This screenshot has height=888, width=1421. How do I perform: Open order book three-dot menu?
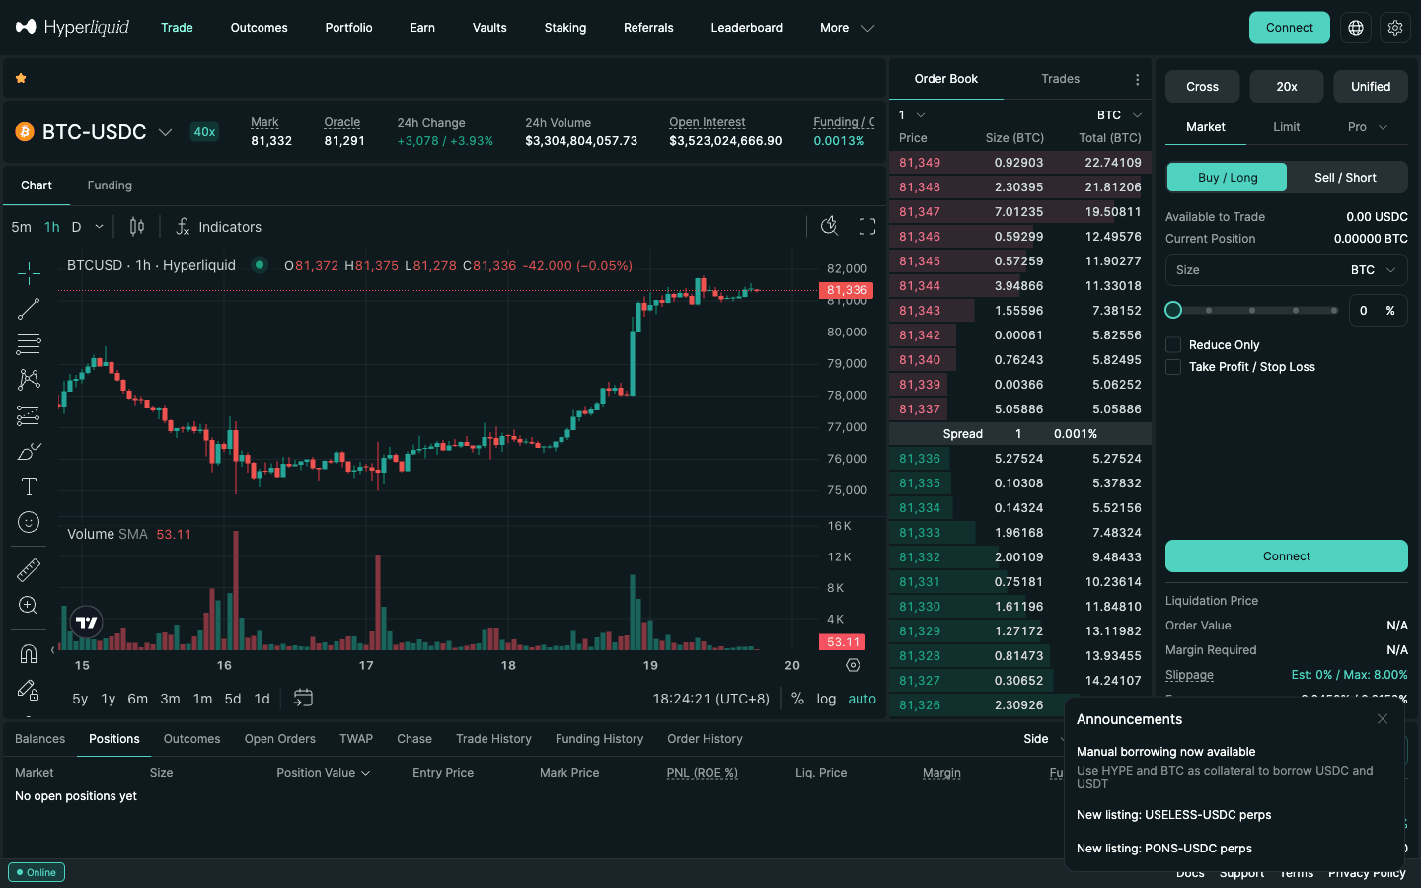1137,79
